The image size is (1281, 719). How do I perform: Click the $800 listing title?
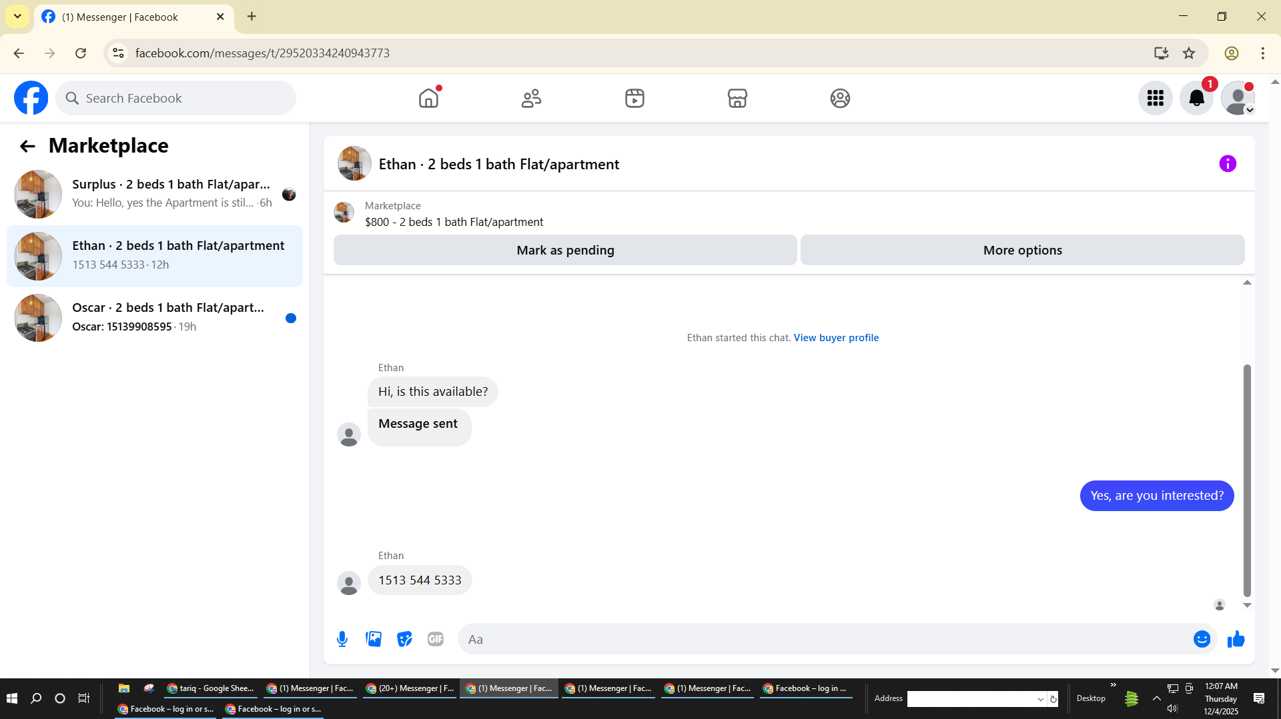(454, 222)
